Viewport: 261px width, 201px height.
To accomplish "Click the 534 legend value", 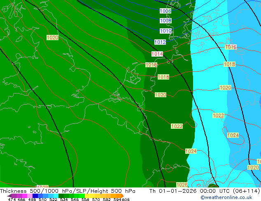I will pos(64,199).
